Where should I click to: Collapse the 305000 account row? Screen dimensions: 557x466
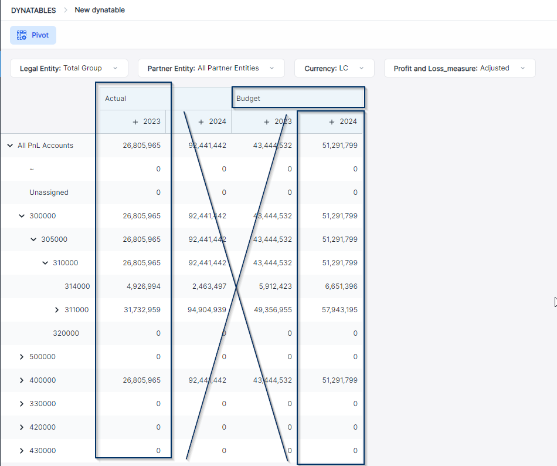(x=33, y=239)
